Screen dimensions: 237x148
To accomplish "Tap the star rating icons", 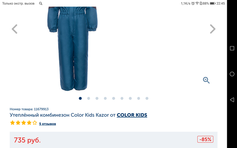I will (24, 122).
